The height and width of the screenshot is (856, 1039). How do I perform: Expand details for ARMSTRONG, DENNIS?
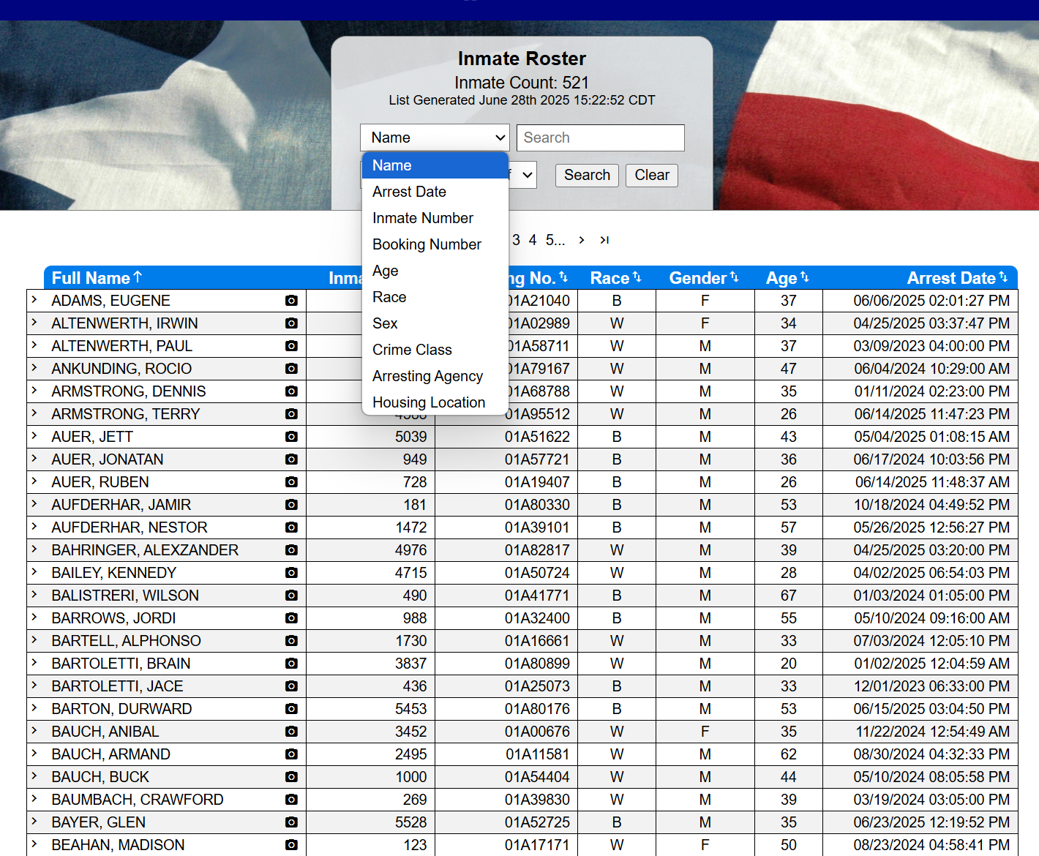click(34, 391)
